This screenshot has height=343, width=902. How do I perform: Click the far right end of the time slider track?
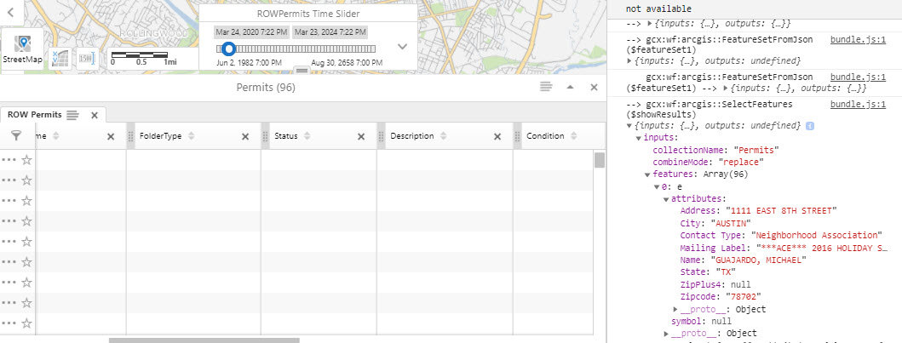[x=374, y=49]
